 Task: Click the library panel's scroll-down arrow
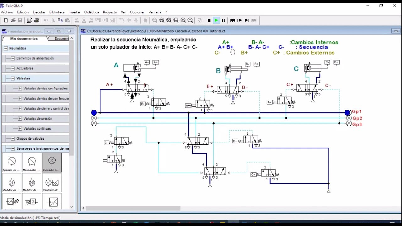tap(72, 207)
